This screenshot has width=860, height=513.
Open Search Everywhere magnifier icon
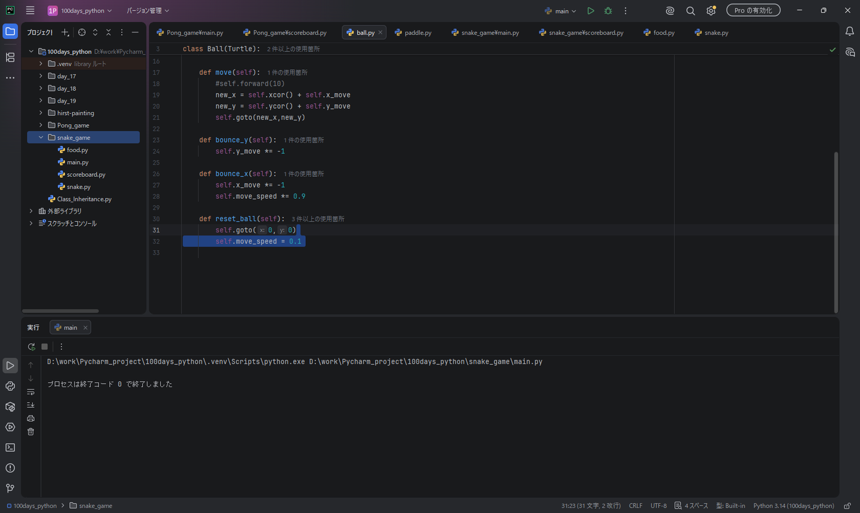(x=690, y=11)
